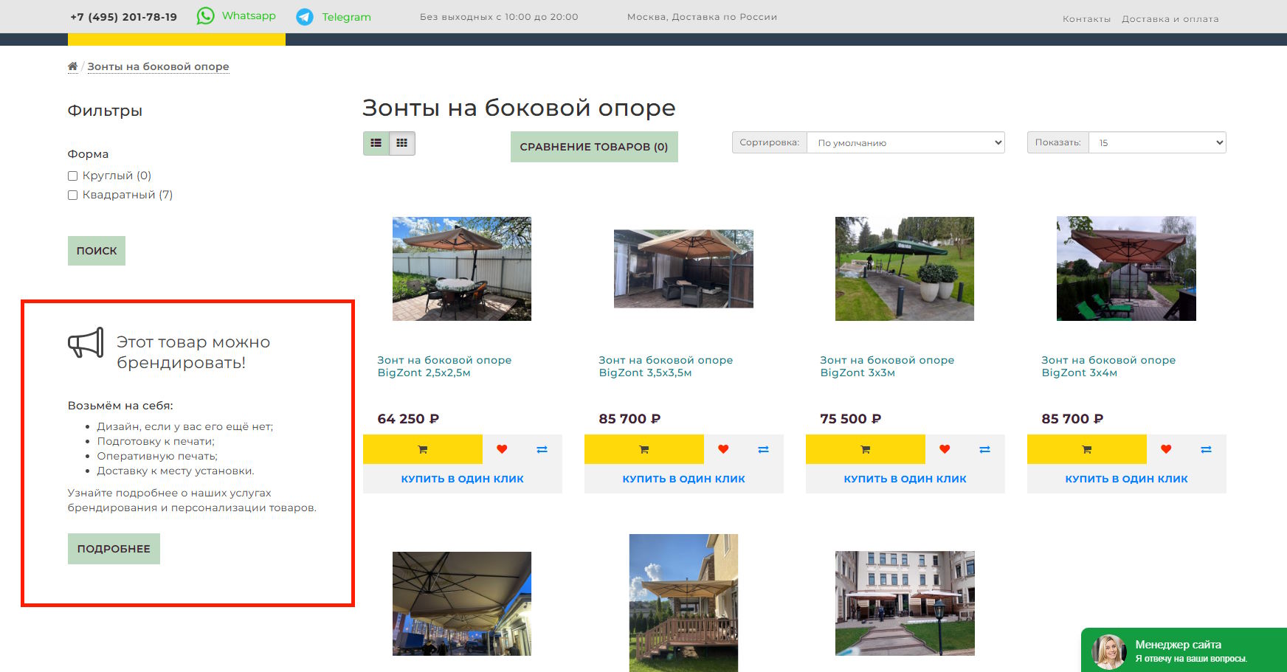This screenshot has height=672, width=1287.
Task: Click the home icon in breadcrumb
Action: point(72,66)
